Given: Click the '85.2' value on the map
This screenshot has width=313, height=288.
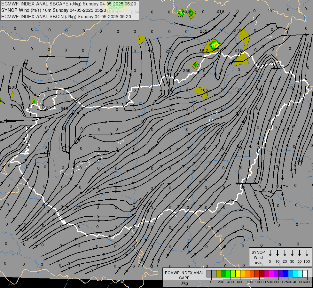Looking at the screenshot, I should [204, 51].
